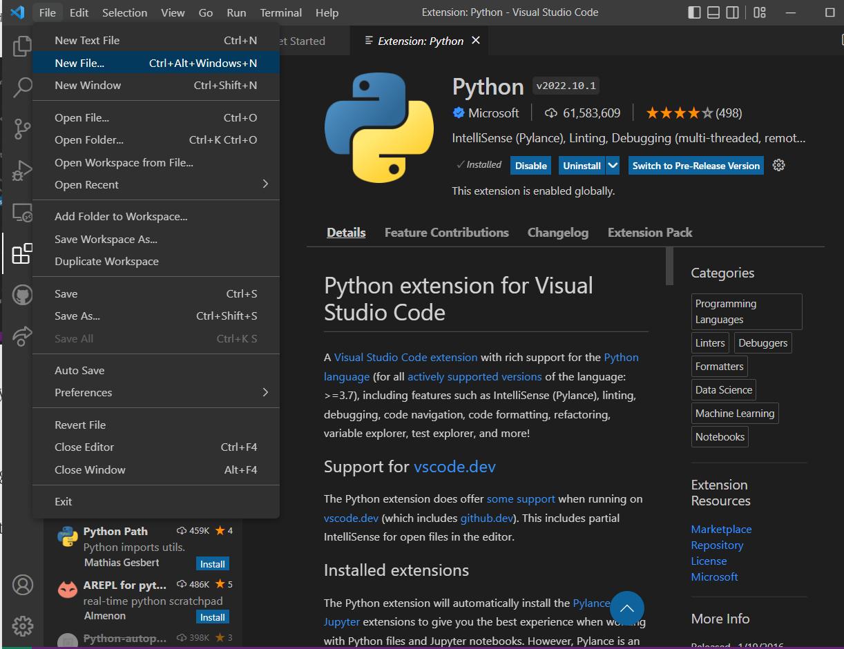Open the Source Control view icon
The height and width of the screenshot is (649, 844).
coord(23,128)
